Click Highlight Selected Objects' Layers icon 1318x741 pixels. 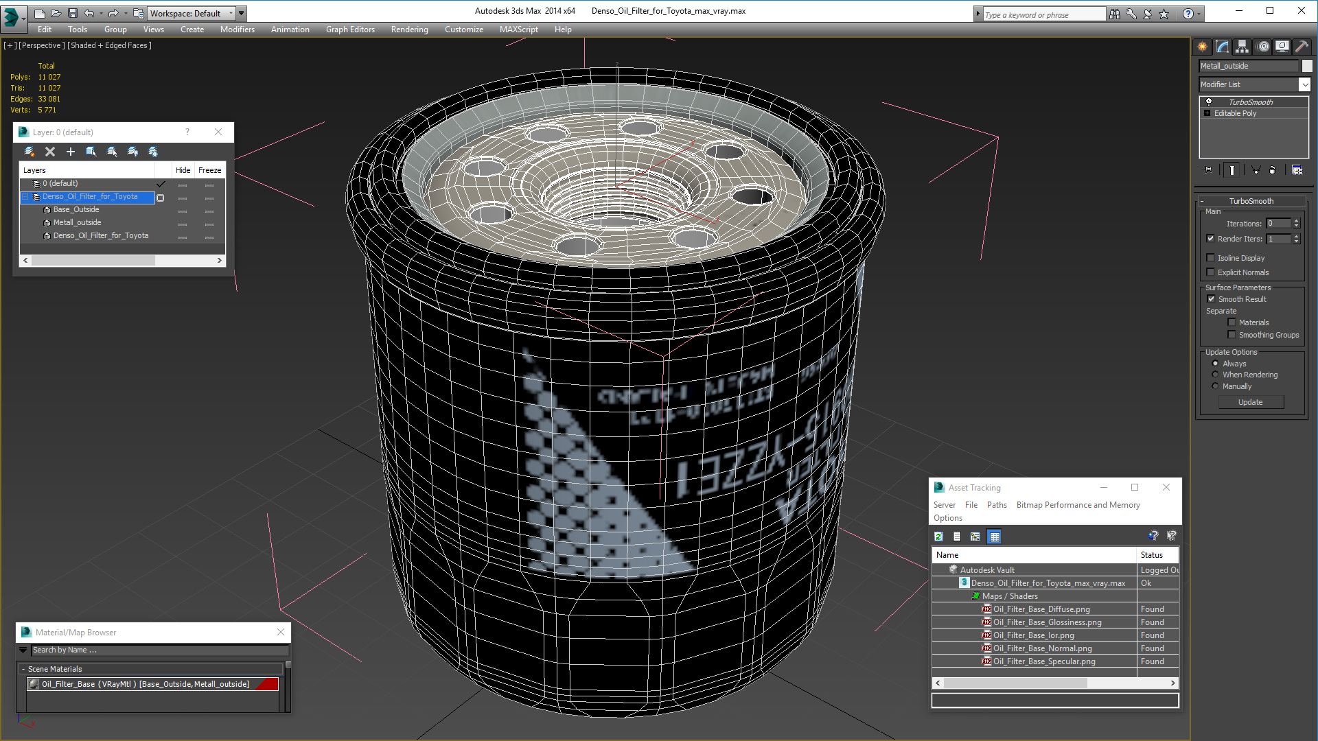tap(112, 152)
